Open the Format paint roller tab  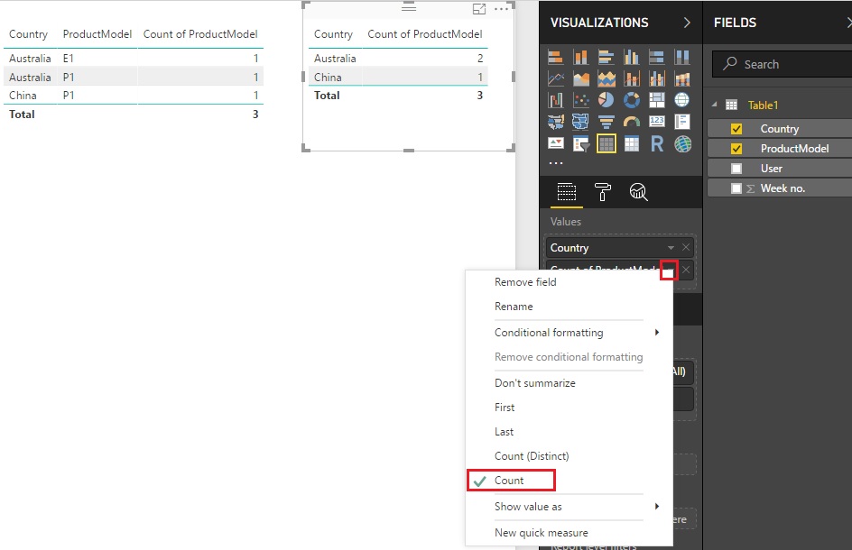point(602,192)
